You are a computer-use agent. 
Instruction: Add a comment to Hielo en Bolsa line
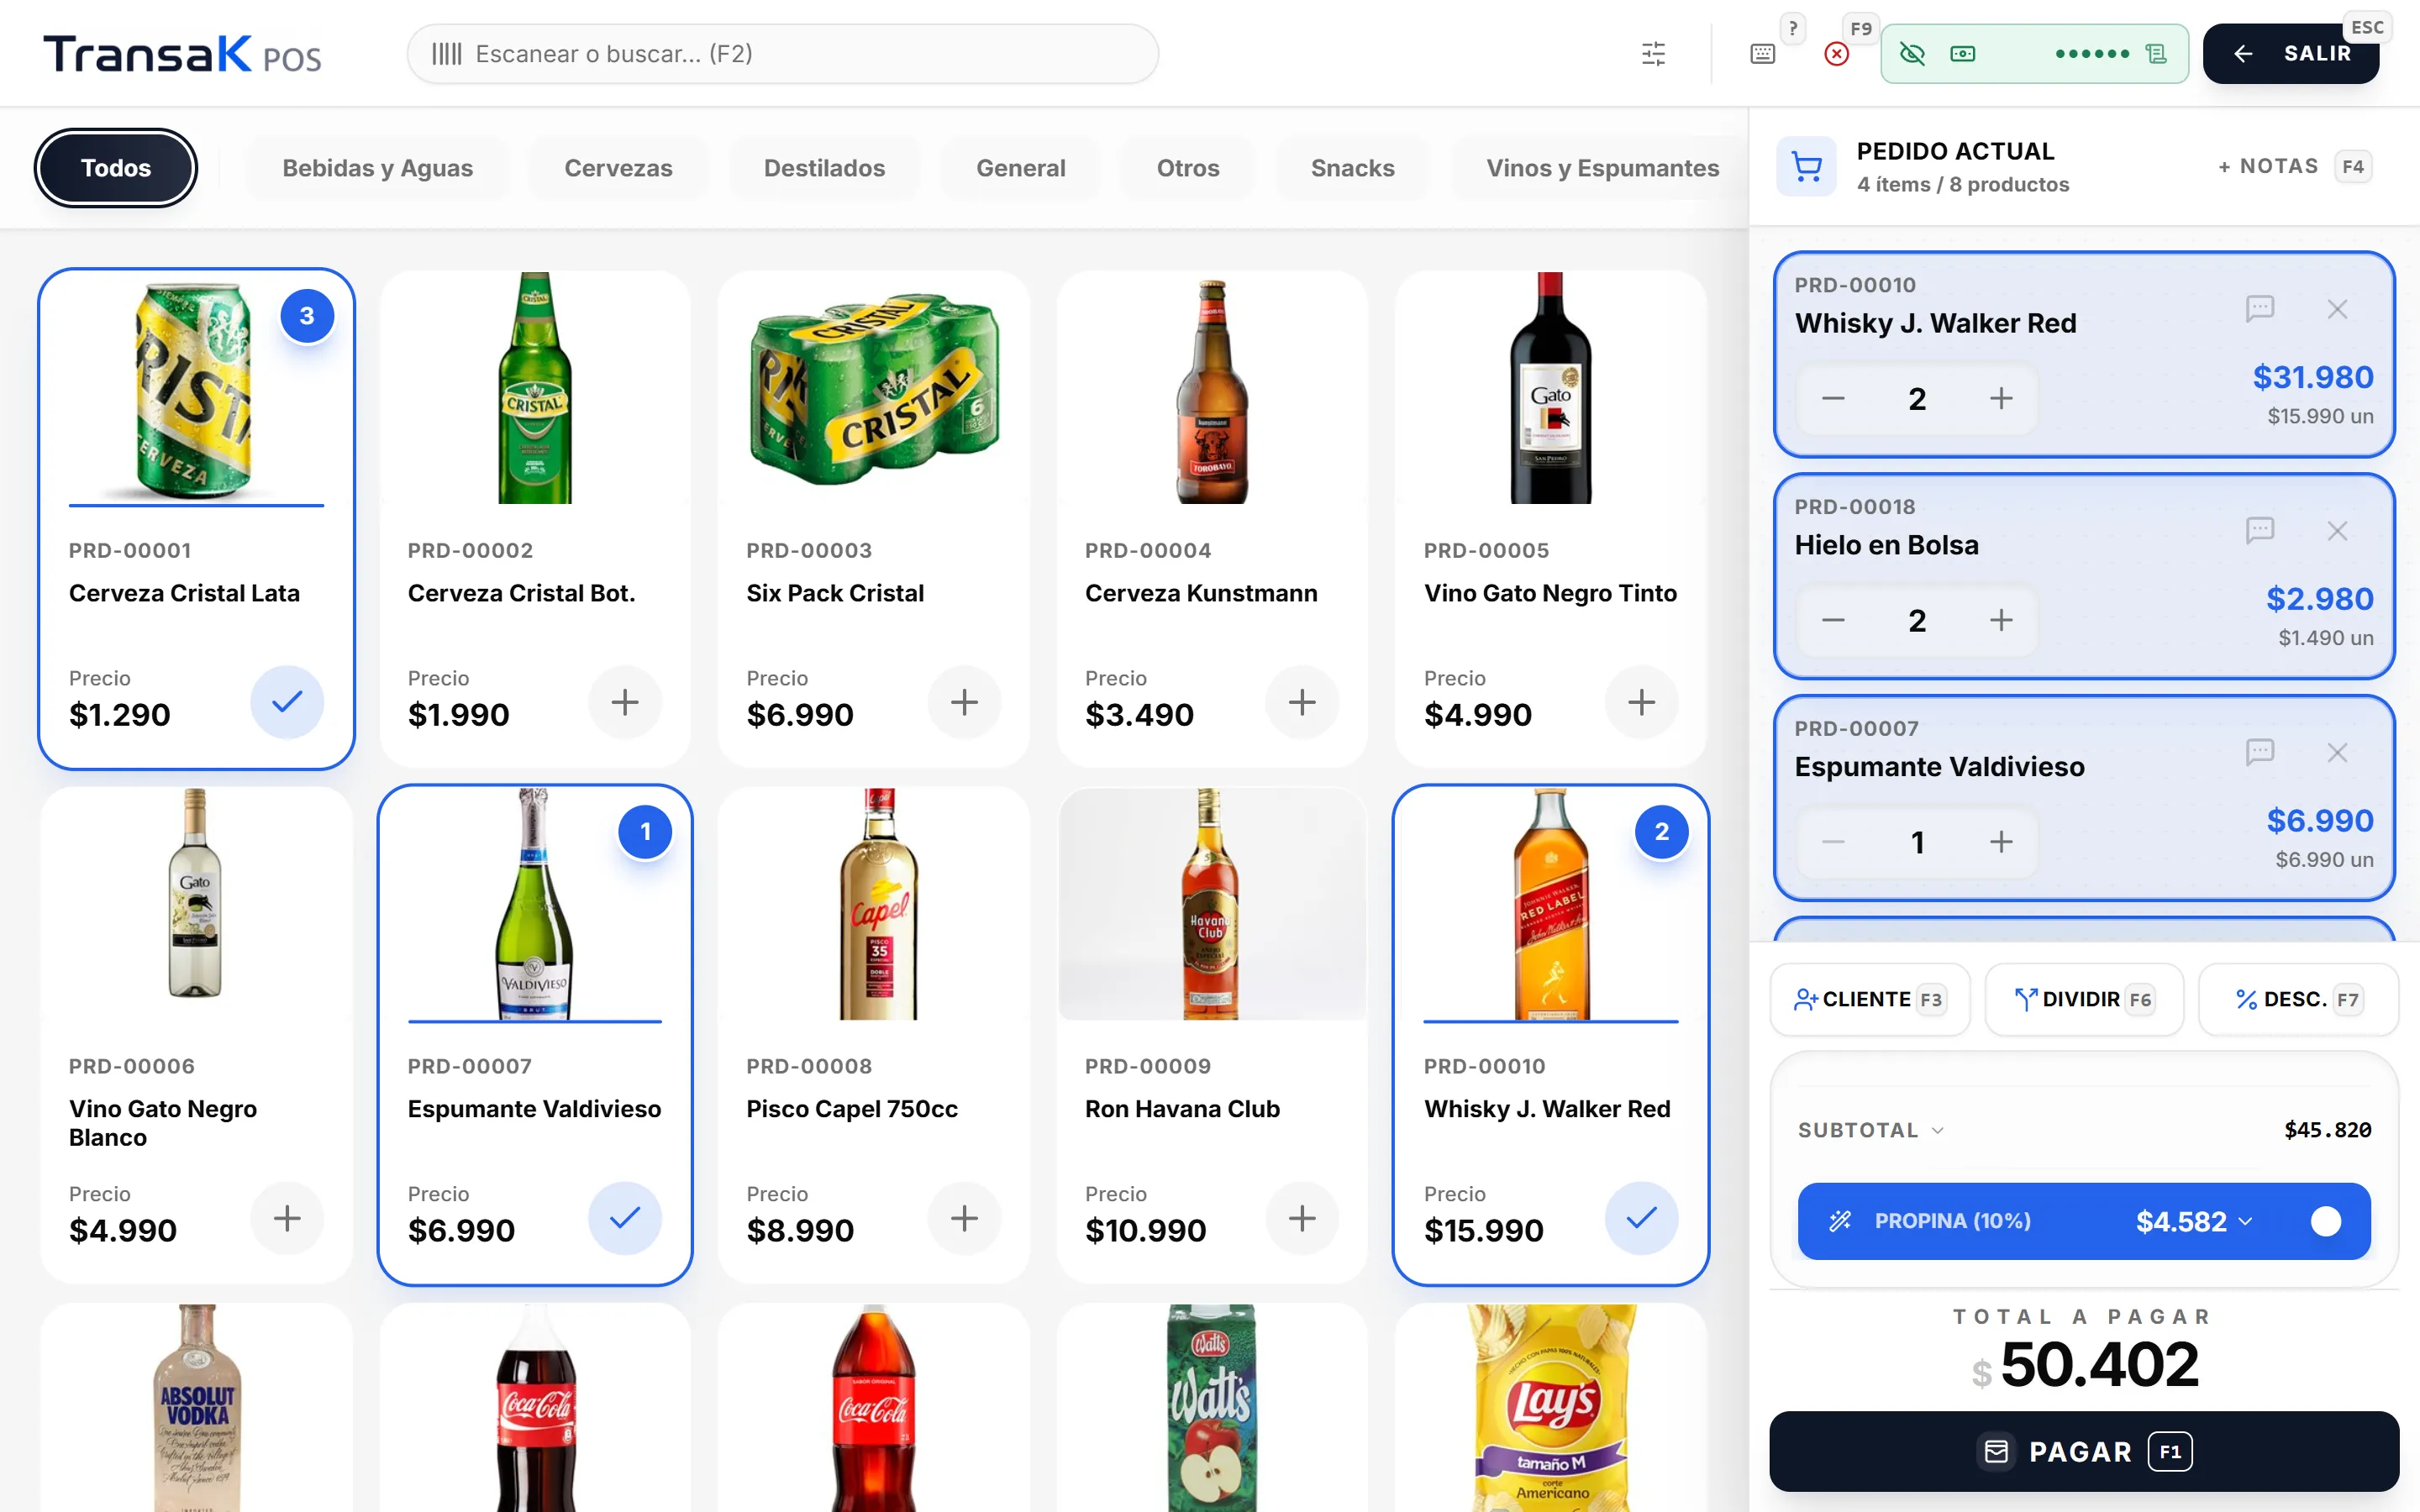[x=2260, y=530]
